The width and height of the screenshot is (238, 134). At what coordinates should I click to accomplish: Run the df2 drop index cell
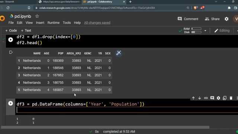pos(11,40)
